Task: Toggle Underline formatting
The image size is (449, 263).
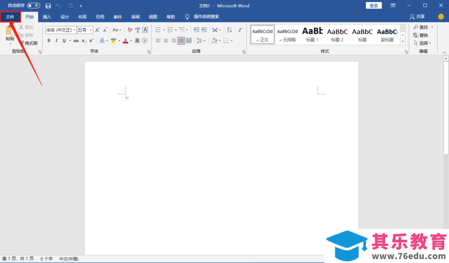Action: click(64, 41)
